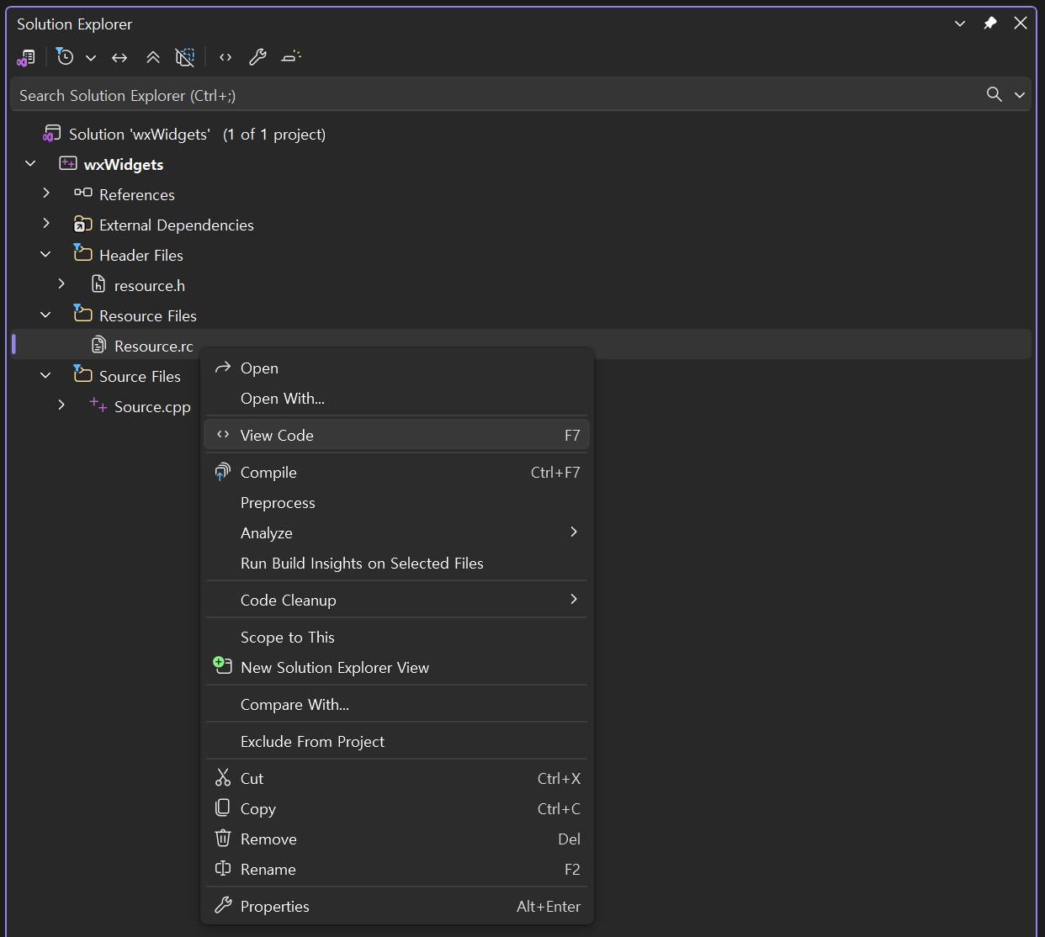The height and width of the screenshot is (937, 1045).
Task: Choose Compare With... menu entry
Action: (397, 705)
